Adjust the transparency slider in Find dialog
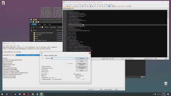This screenshot has width=171, height=96. [x=83, y=79]
